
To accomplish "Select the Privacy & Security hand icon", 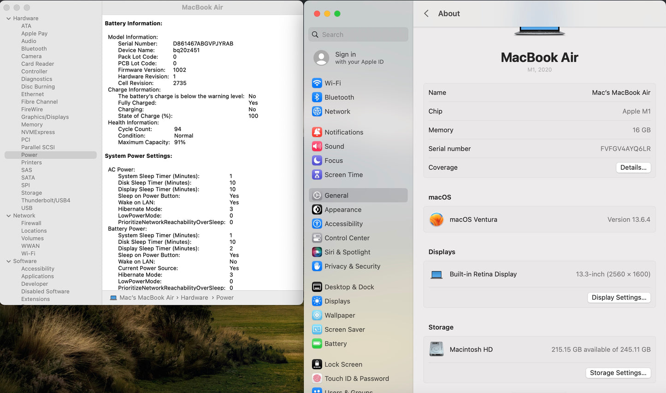I will point(317,266).
